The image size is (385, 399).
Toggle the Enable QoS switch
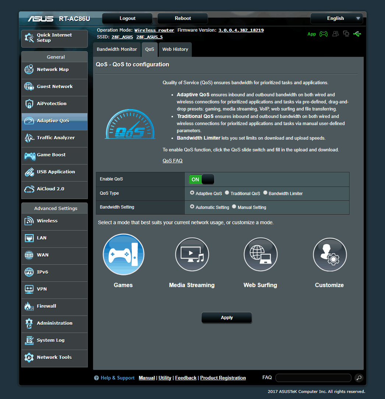tap(201, 179)
